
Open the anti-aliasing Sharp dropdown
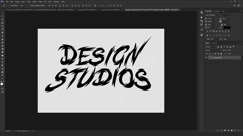click(x=227, y=39)
